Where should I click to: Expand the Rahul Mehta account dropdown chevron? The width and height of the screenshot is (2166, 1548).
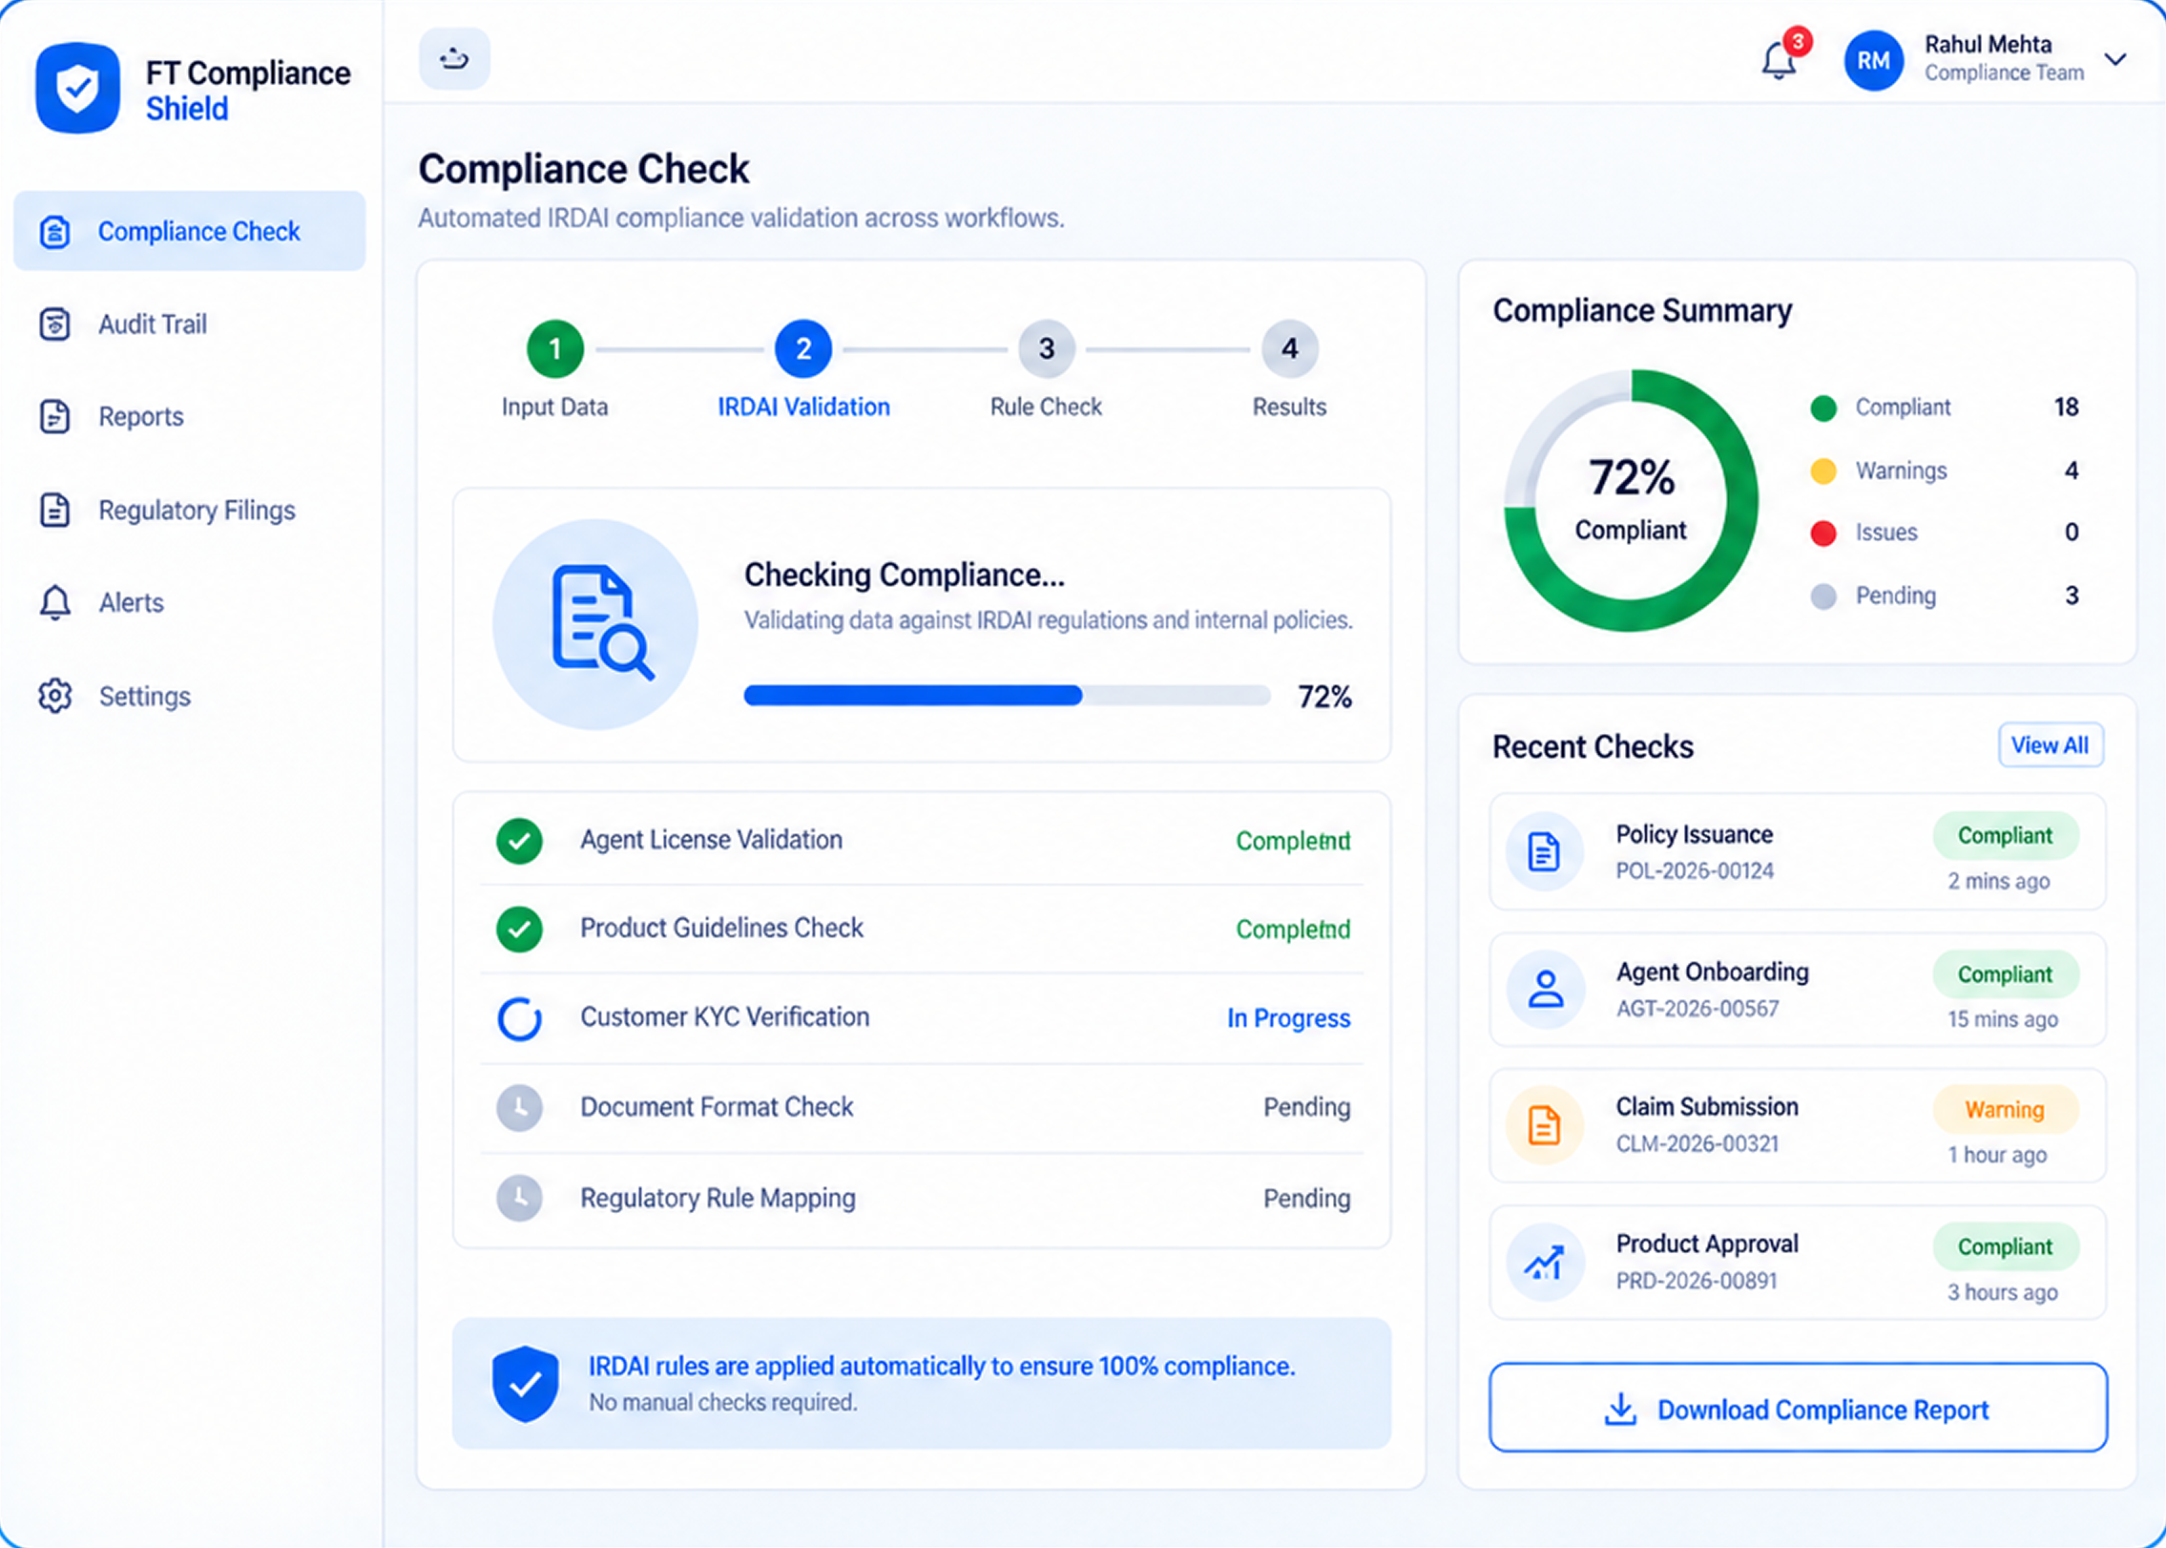2115,59
